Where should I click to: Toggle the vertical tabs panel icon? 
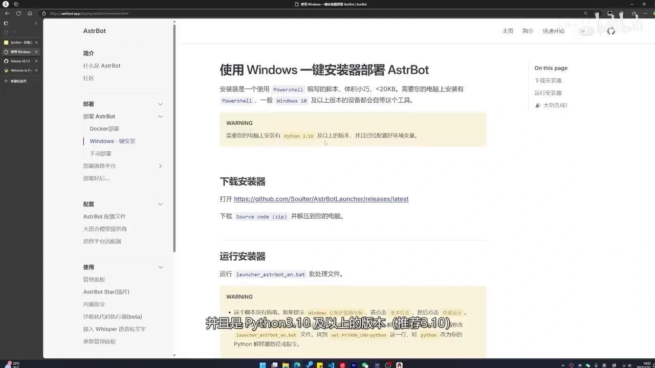6,23
